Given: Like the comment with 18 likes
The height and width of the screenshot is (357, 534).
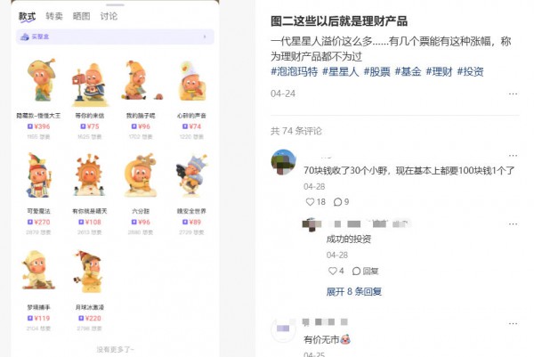Looking at the screenshot, I should tap(310, 202).
